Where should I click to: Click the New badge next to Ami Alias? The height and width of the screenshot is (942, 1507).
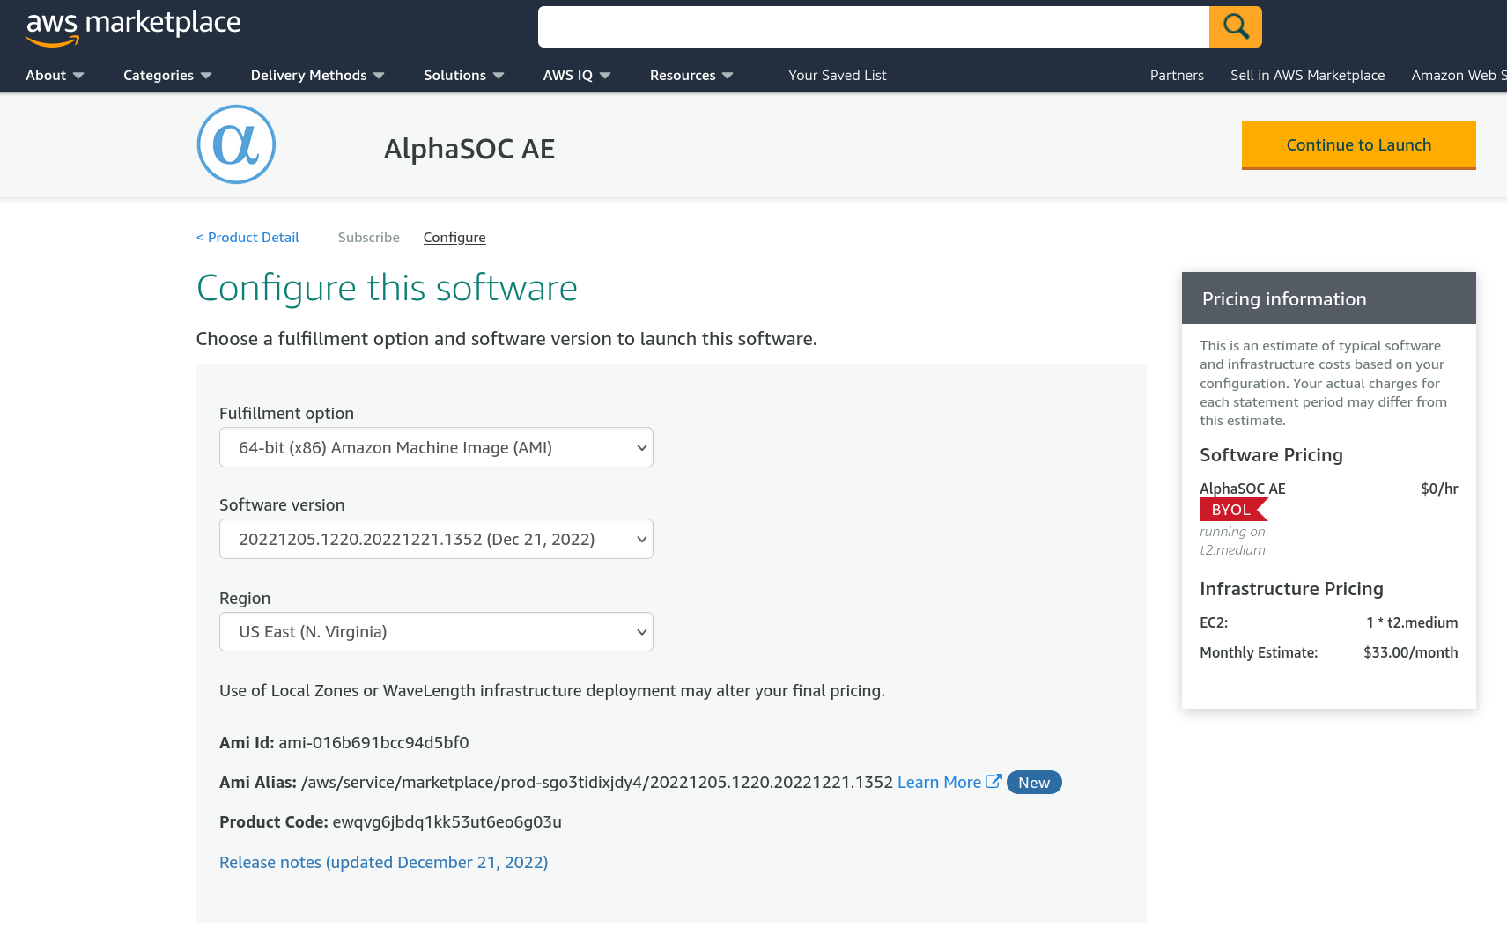point(1034,783)
